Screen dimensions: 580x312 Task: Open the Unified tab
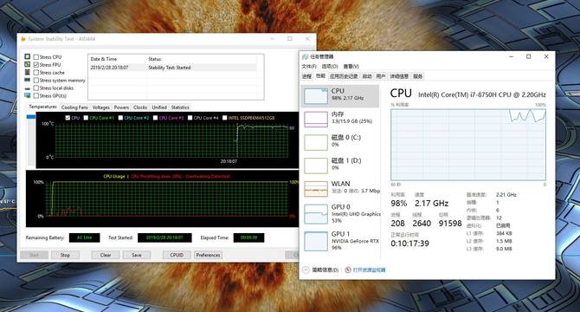(x=159, y=107)
